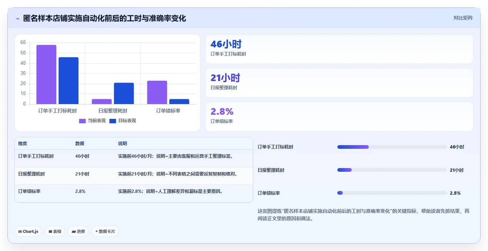Toggle the 当前表现 legend item

coord(92,121)
